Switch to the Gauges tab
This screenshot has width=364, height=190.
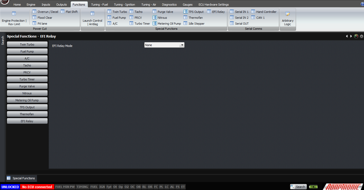tap(188, 5)
